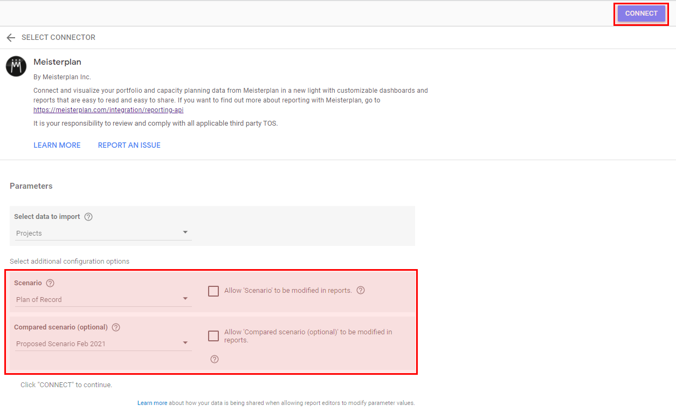Click 'Learn more' about data sharing
676x419 pixels.
point(152,403)
